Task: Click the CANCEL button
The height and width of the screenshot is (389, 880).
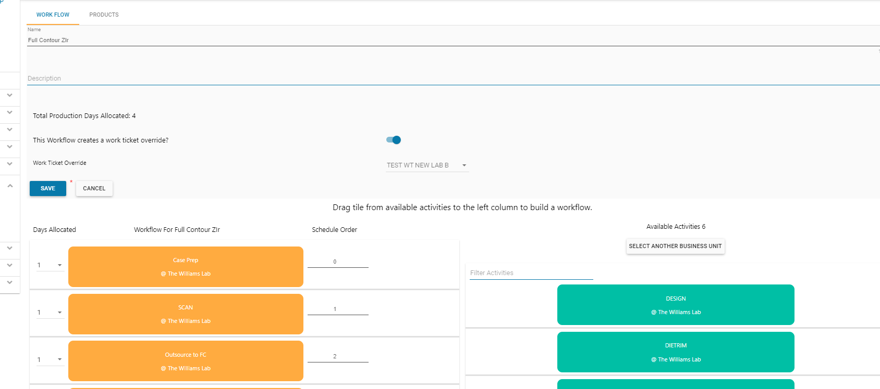Action: (x=94, y=188)
